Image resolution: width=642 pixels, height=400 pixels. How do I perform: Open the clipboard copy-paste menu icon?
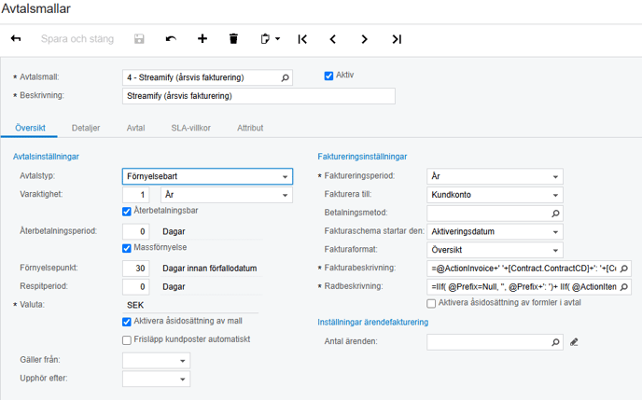(270, 39)
